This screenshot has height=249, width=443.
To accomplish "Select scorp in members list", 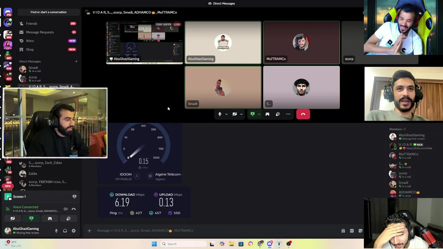I will [412, 175].
